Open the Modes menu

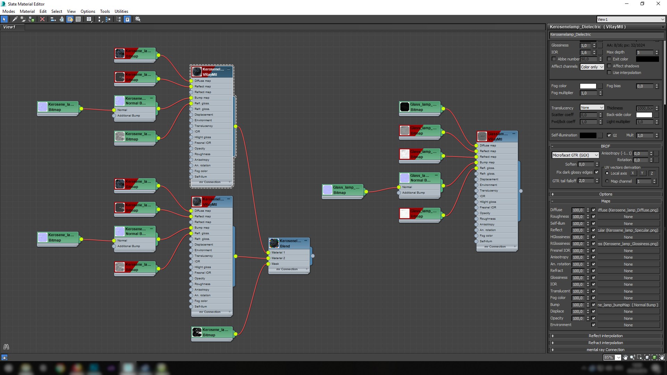9,11
